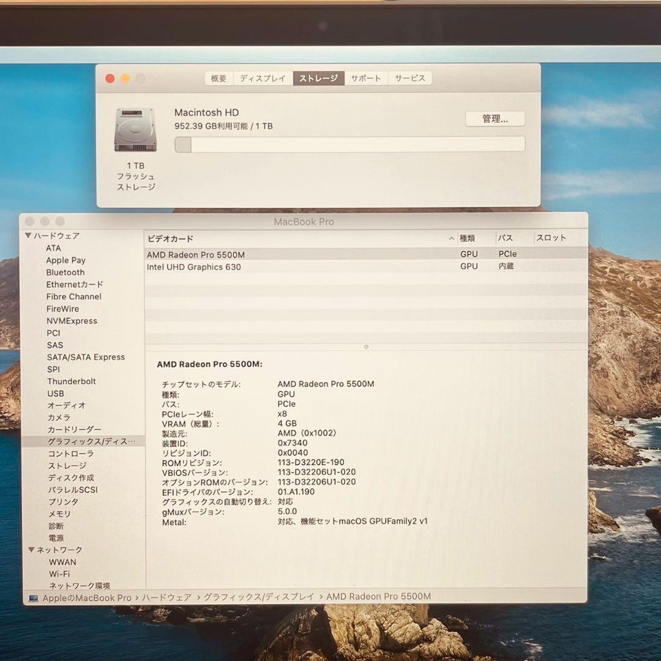661x661 pixels.
Task: Switch to the ディスプレイ tab
Action: click(262, 78)
